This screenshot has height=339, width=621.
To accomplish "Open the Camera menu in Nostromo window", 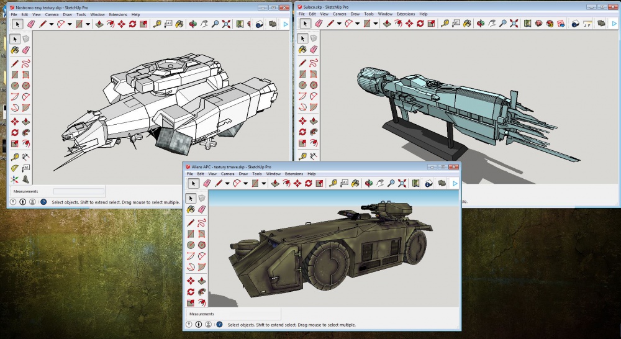I will click(52, 15).
